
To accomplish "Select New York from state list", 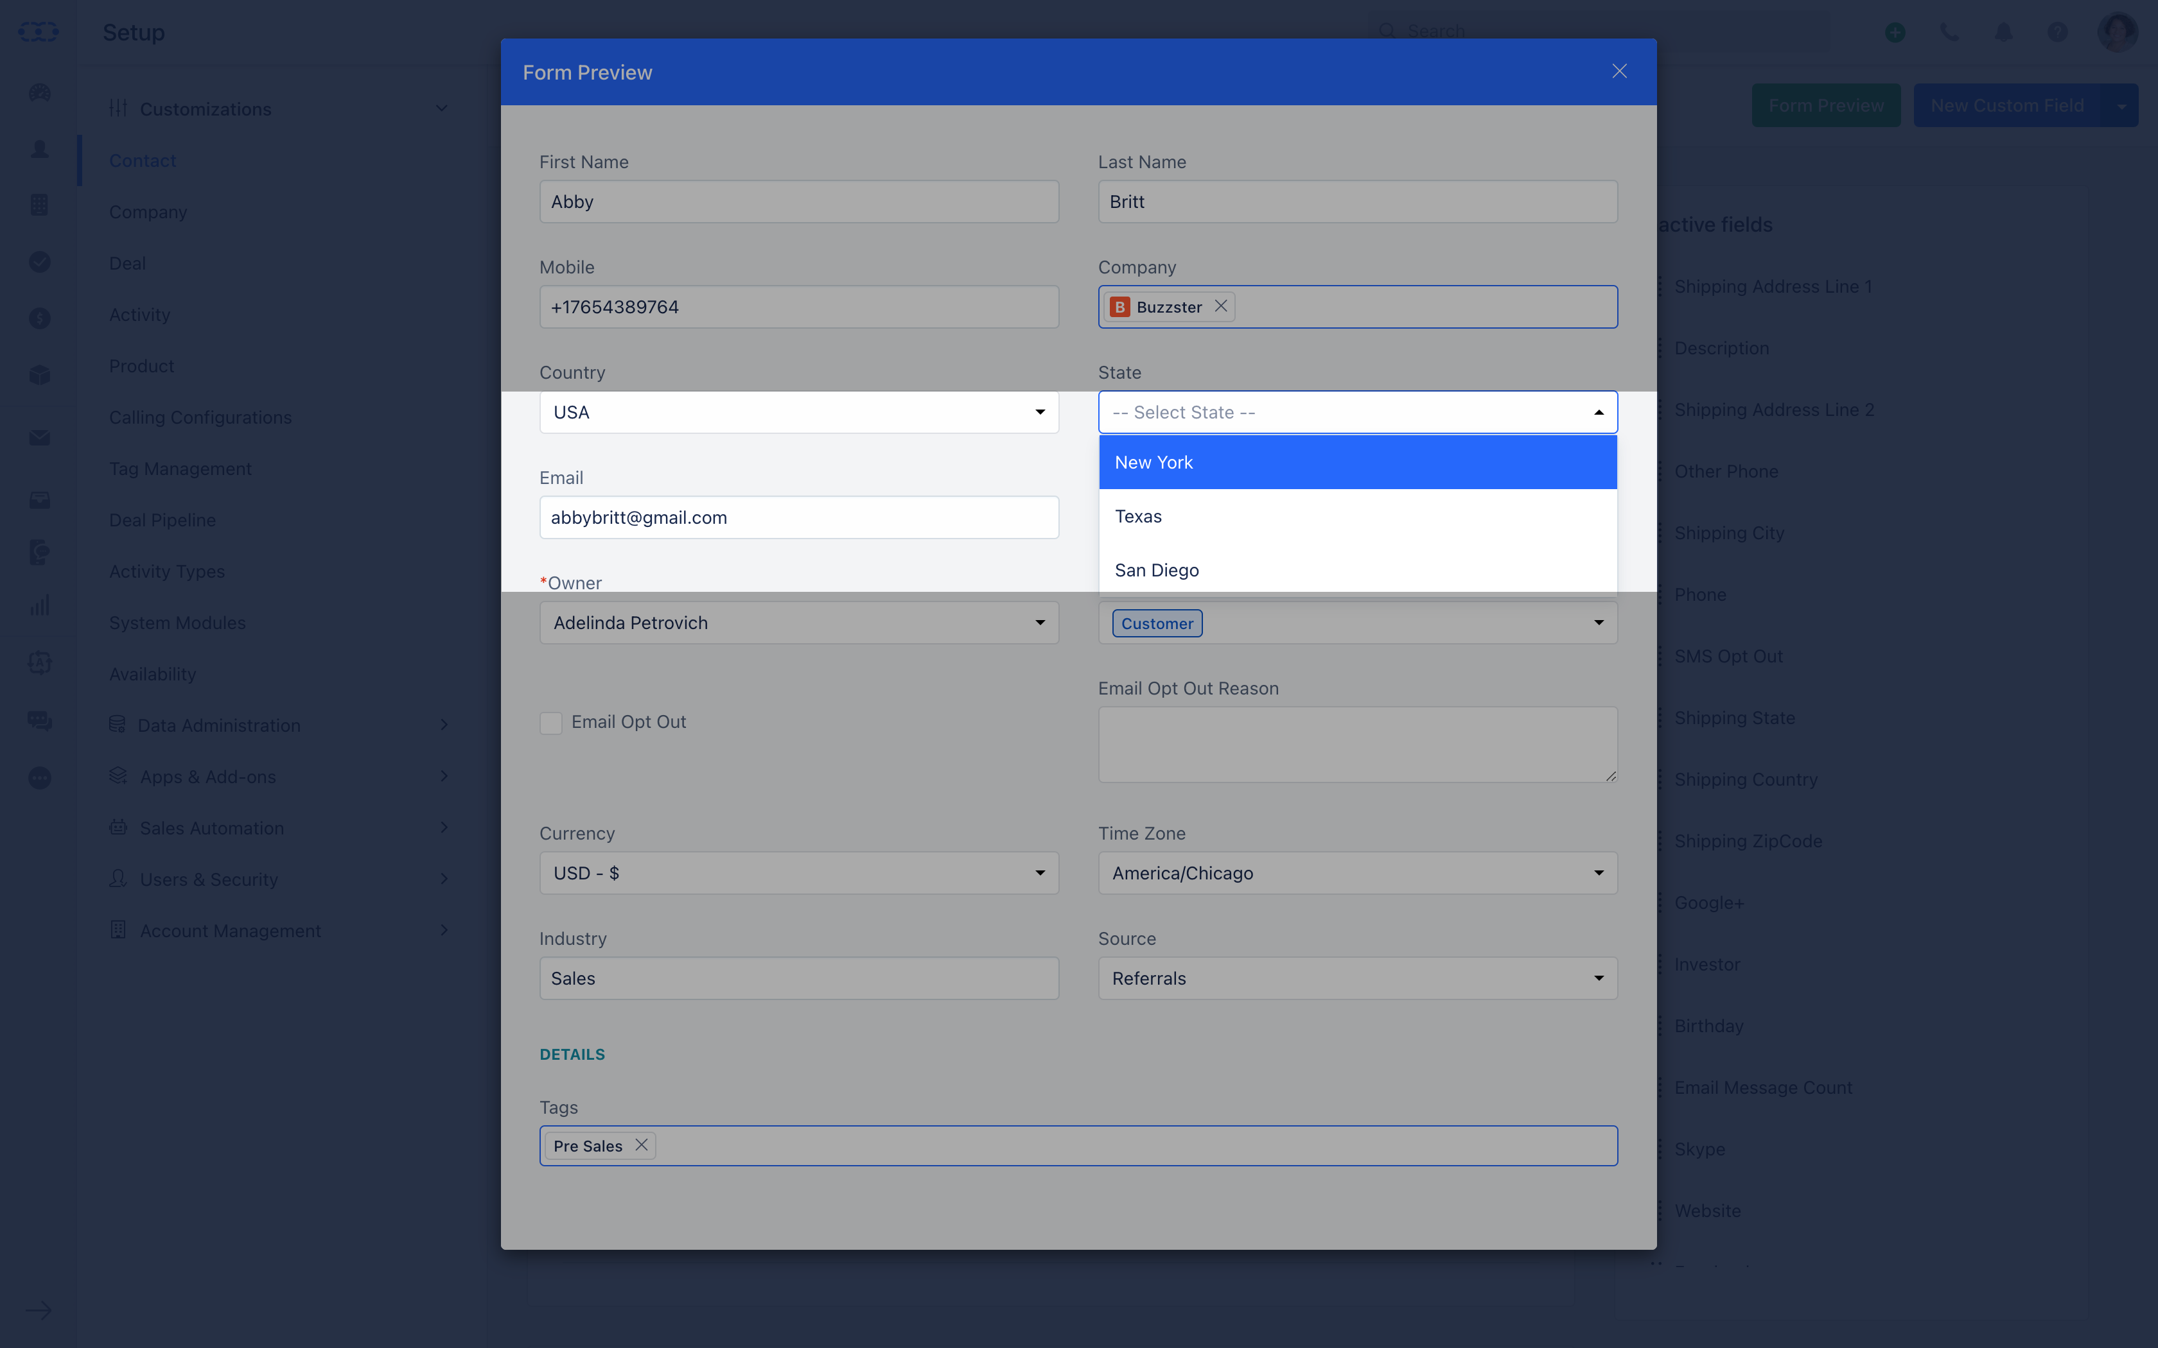I will (1357, 462).
